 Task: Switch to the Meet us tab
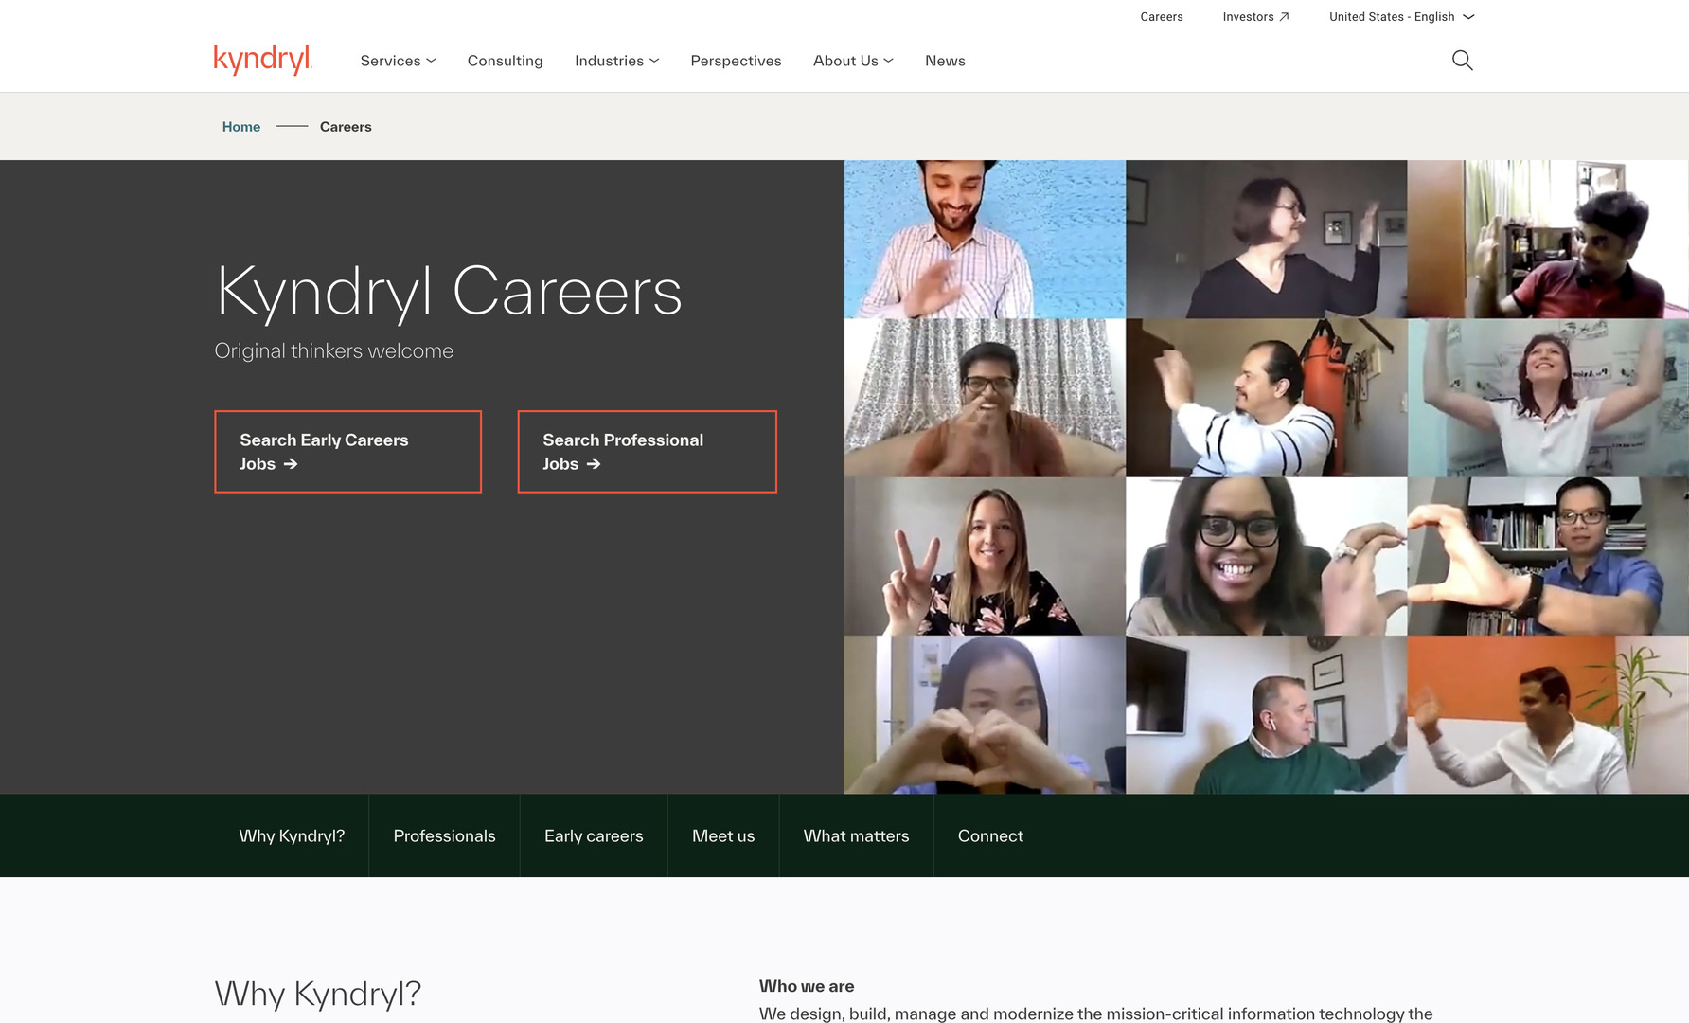(723, 835)
